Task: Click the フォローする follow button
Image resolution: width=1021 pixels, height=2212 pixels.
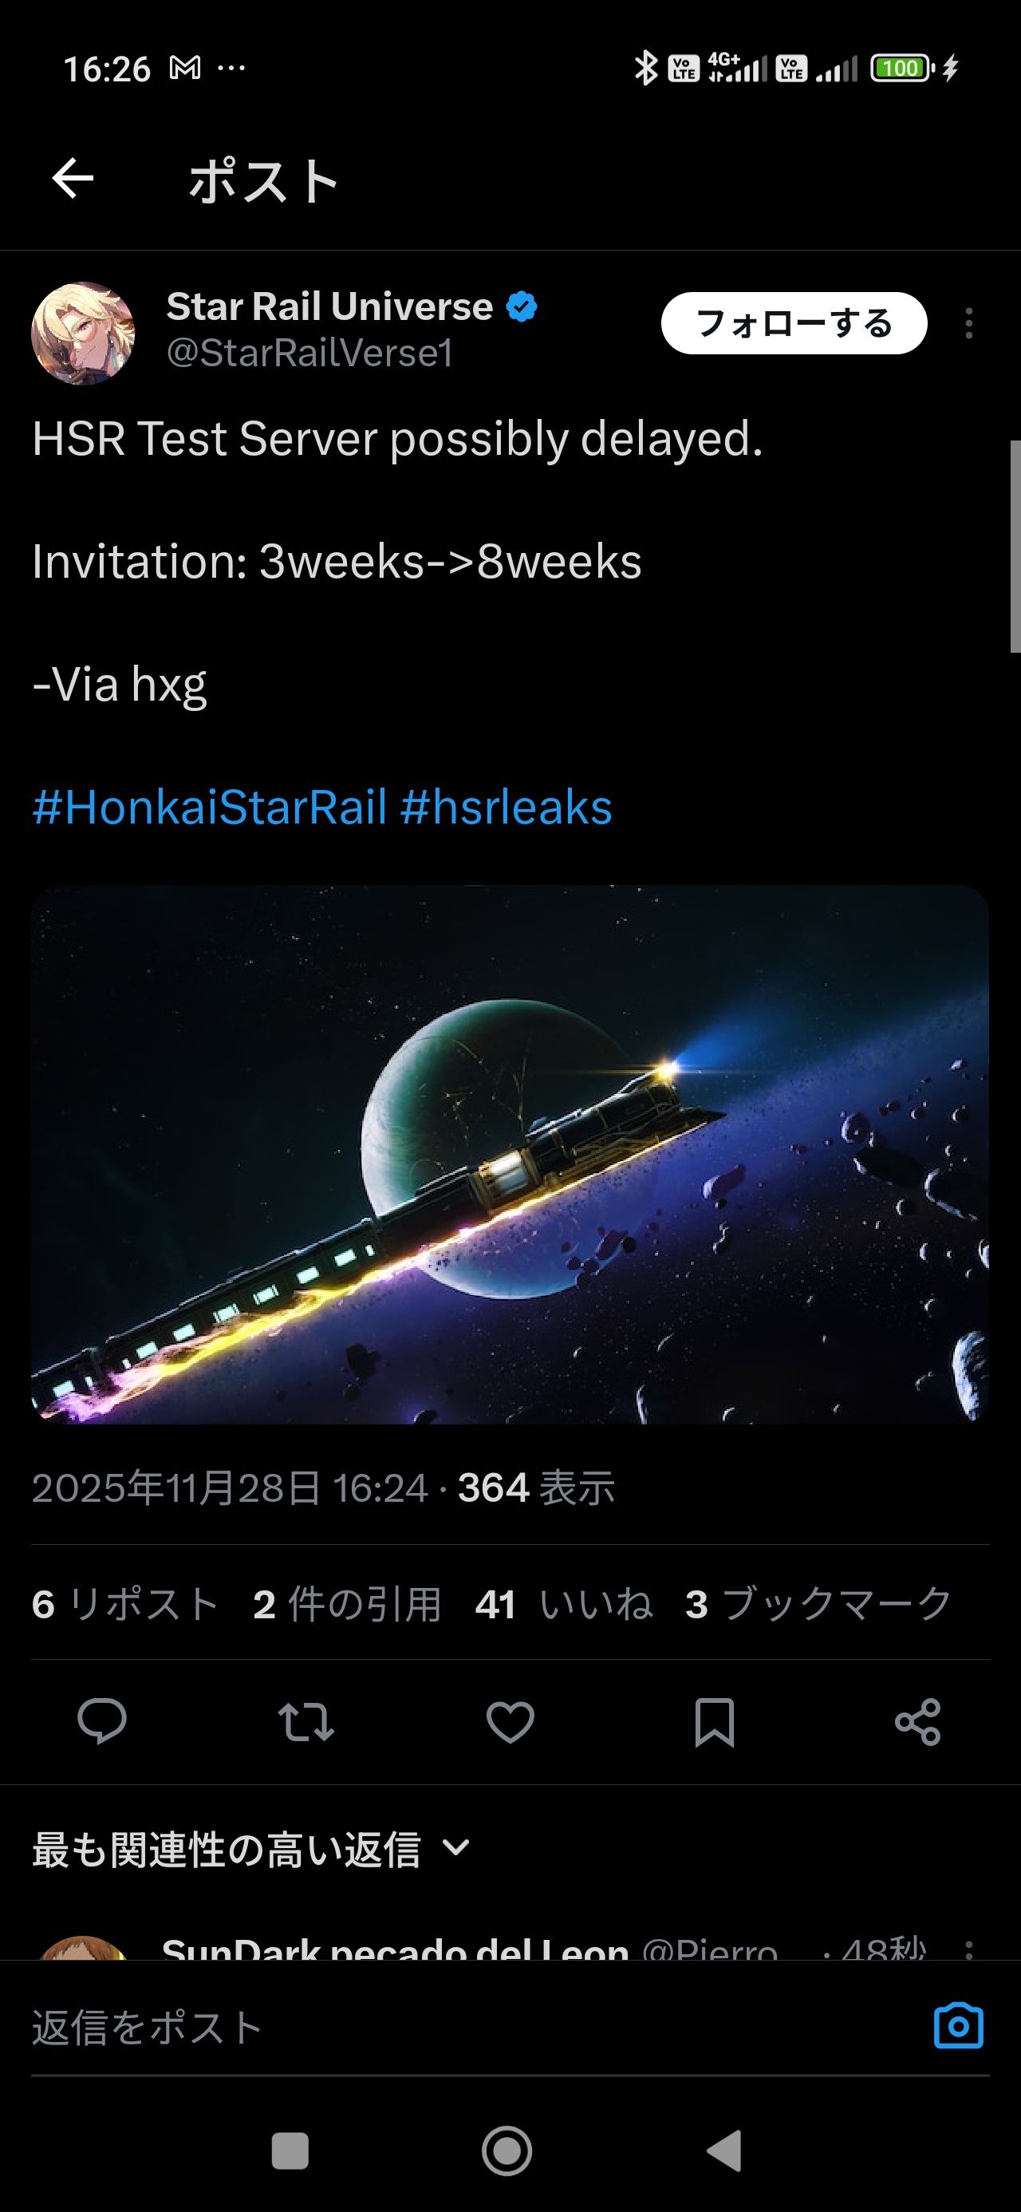Action: point(794,324)
